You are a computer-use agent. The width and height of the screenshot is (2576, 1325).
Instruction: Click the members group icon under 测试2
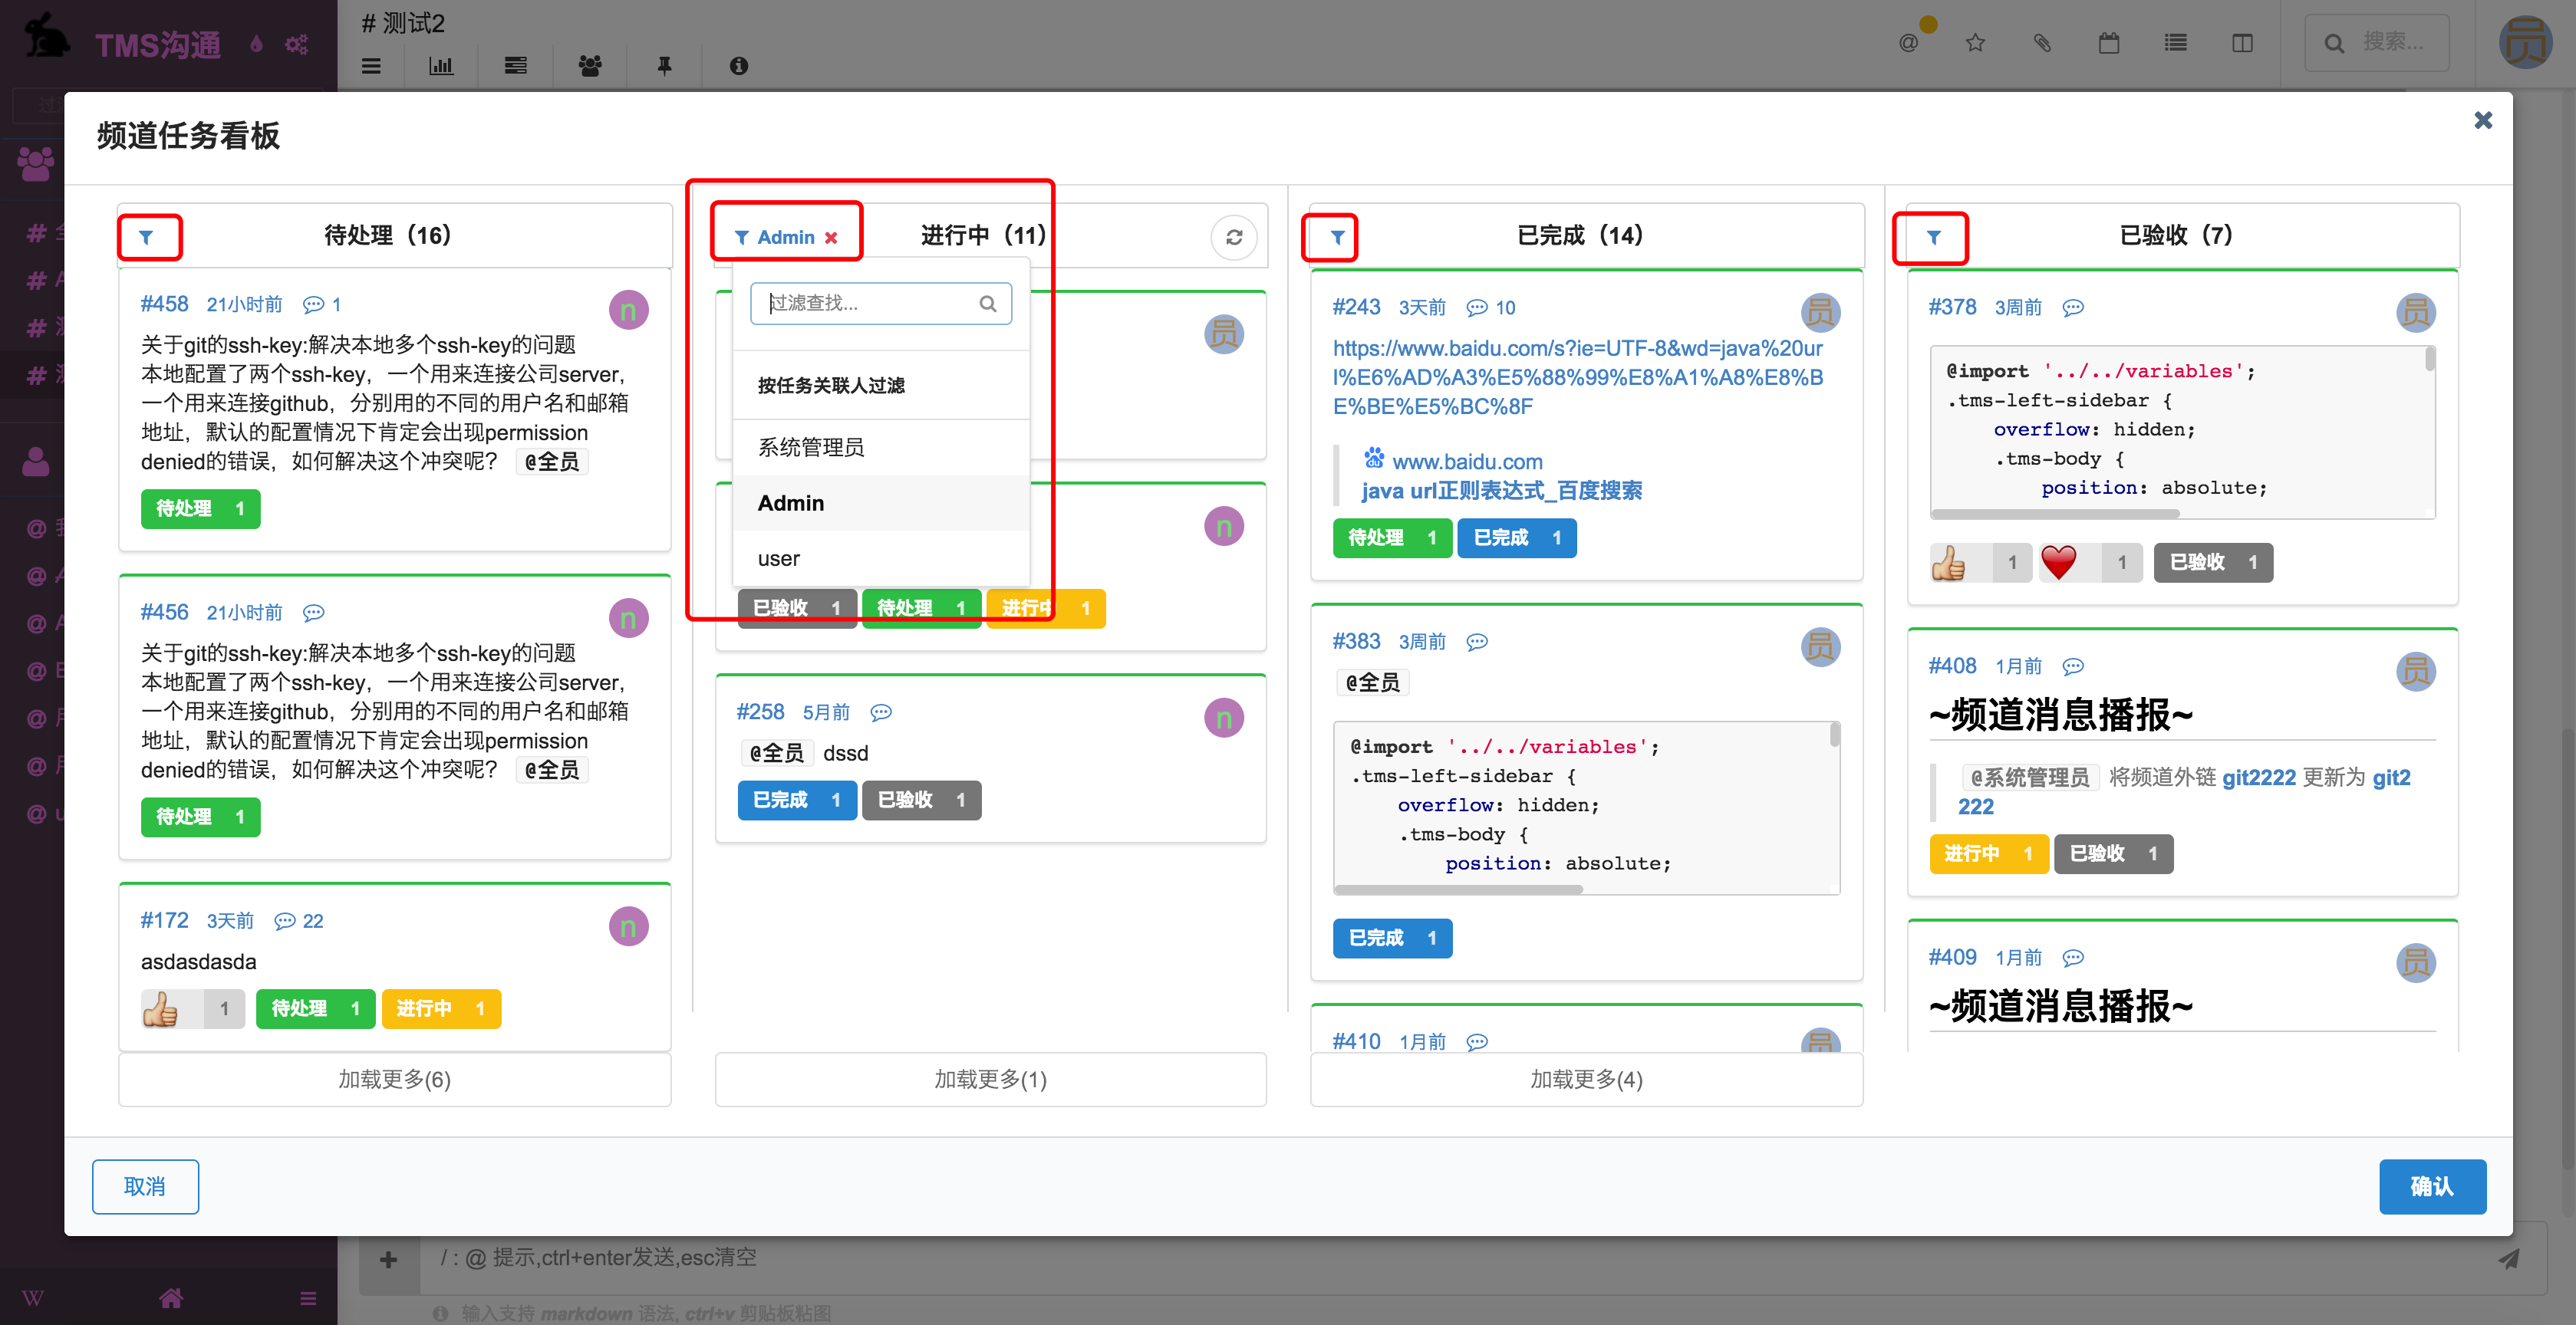click(x=590, y=66)
